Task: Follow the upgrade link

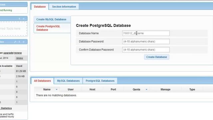Action: tap(8, 53)
